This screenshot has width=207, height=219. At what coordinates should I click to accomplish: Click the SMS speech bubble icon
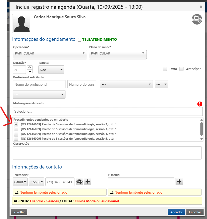tap(79, 181)
